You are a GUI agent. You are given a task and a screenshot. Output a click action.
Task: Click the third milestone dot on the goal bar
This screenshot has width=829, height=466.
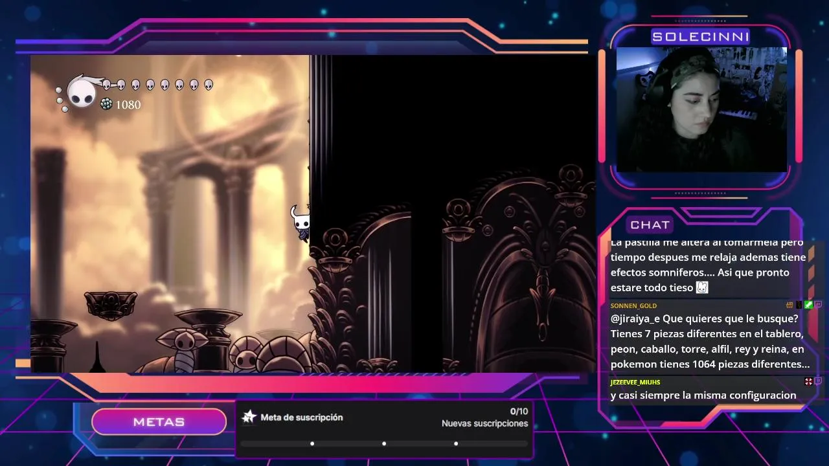tap(456, 444)
